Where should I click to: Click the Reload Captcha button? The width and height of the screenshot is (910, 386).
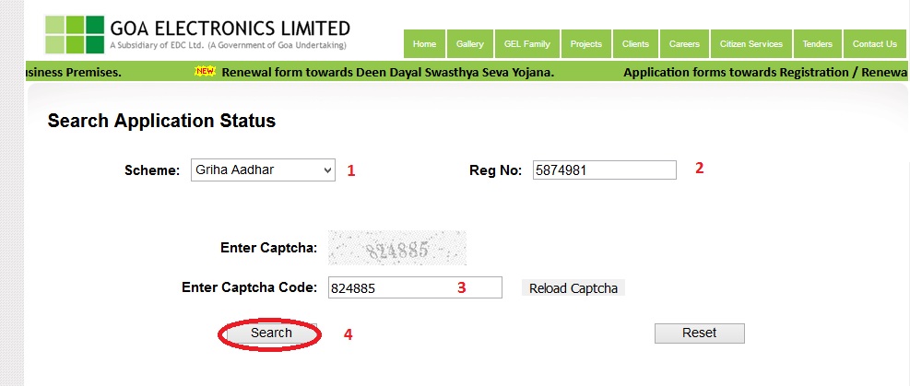[x=573, y=288]
